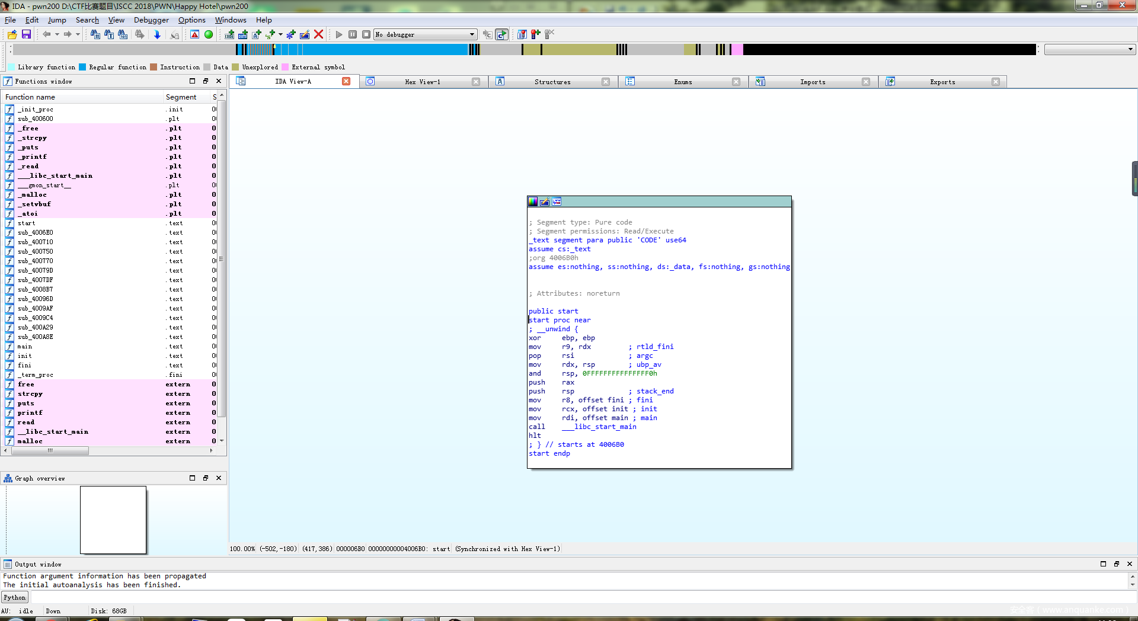This screenshot has height=621, width=1138.
Task: Click the Python button in output window
Action: pos(15,597)
